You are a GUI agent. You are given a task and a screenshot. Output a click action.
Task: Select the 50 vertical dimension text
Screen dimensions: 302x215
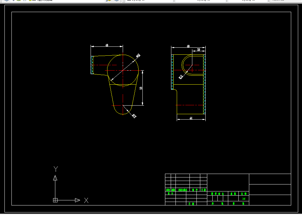pos(141,88)
